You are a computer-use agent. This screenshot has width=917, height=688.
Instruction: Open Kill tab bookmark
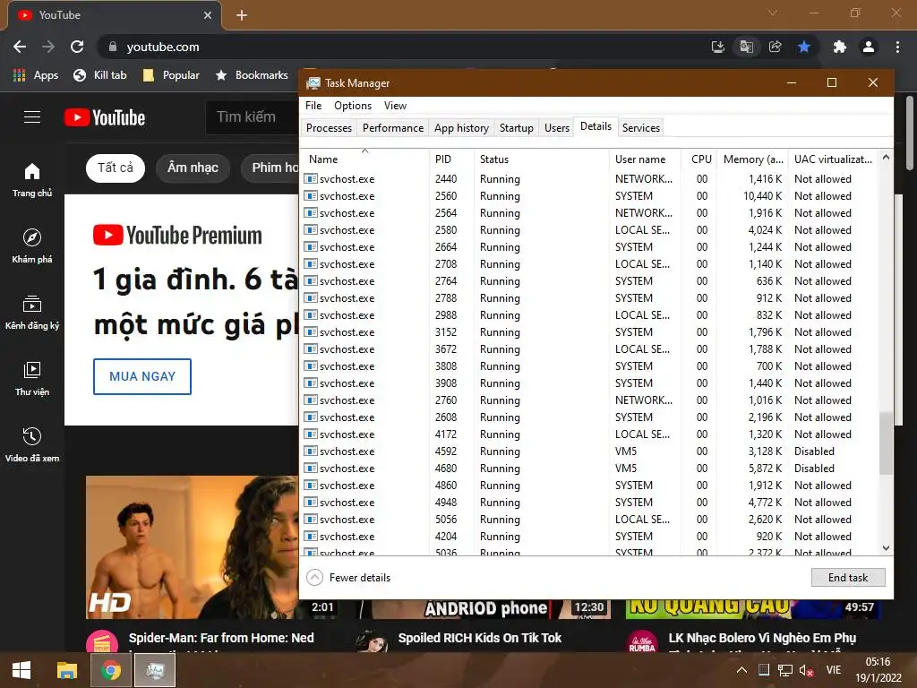coord(100,75)
